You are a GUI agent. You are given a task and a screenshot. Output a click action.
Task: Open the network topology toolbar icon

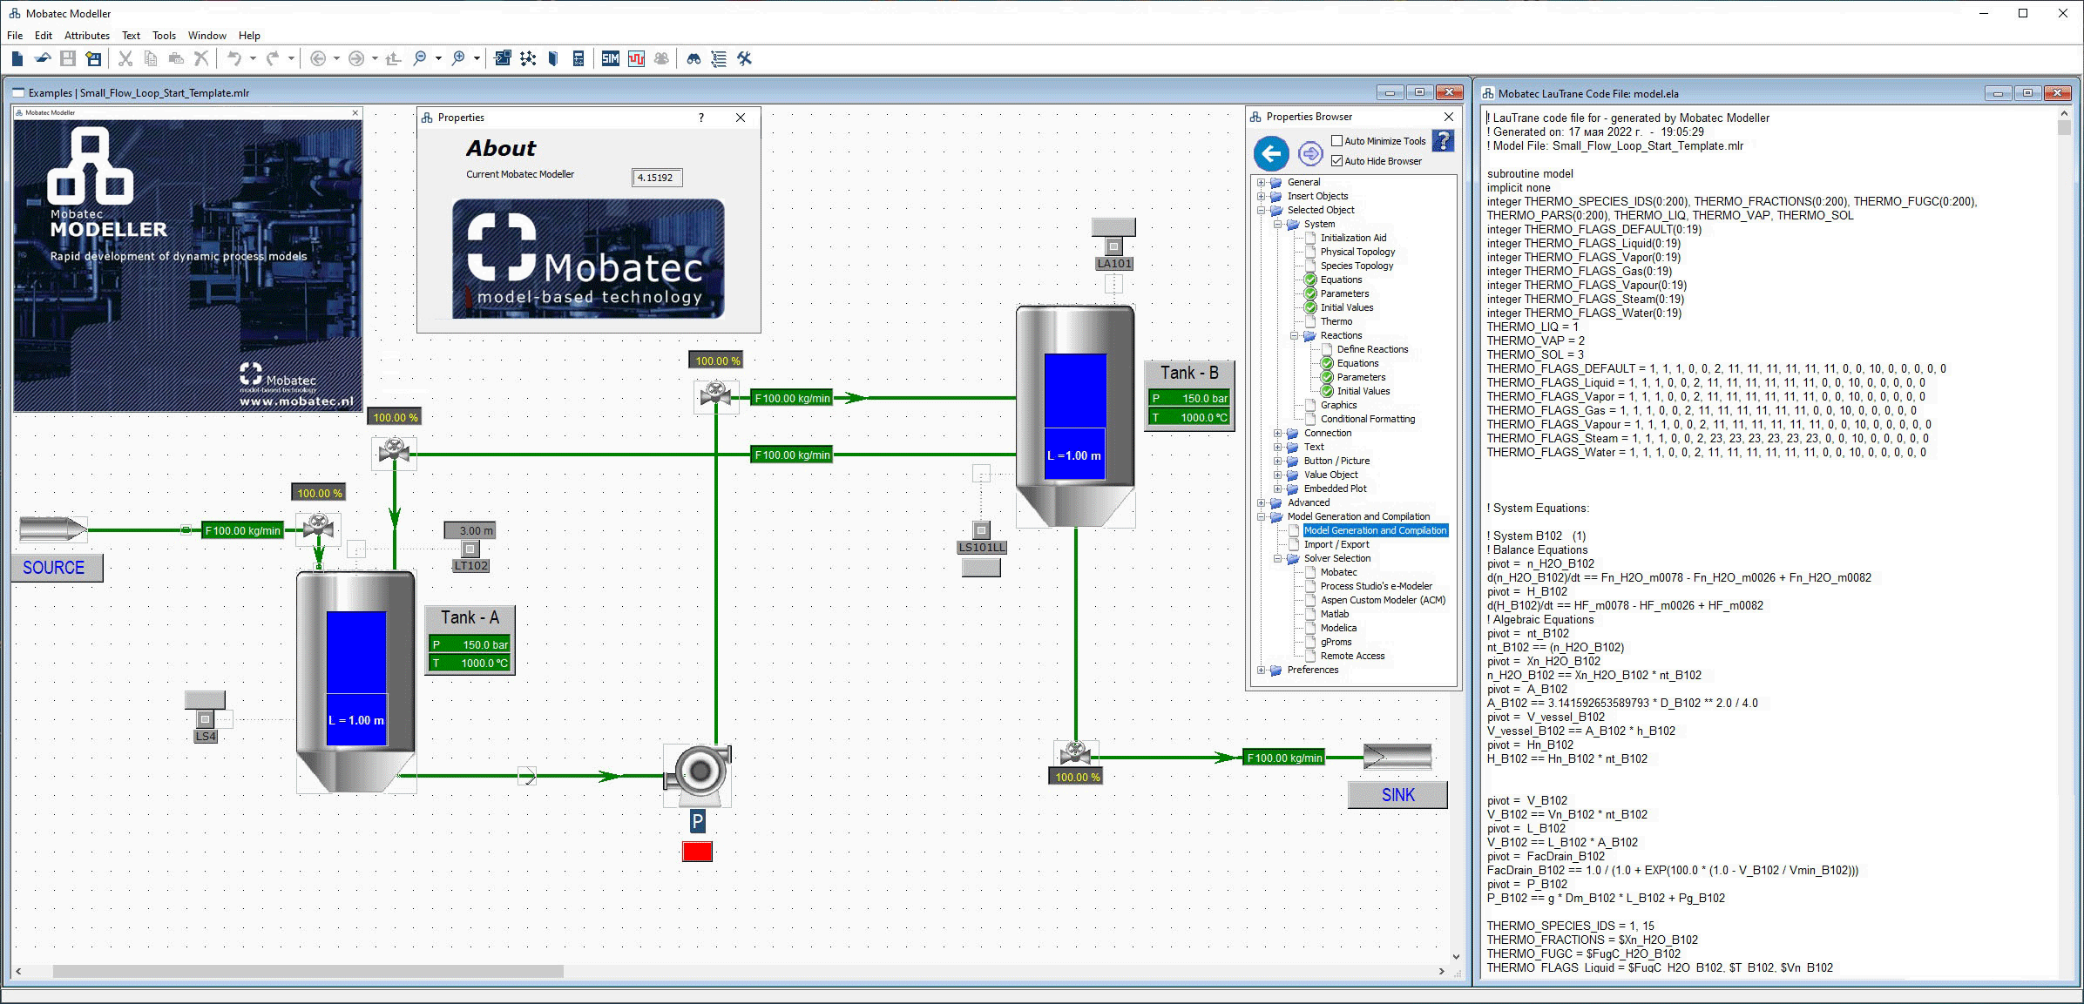click(528, 58)
